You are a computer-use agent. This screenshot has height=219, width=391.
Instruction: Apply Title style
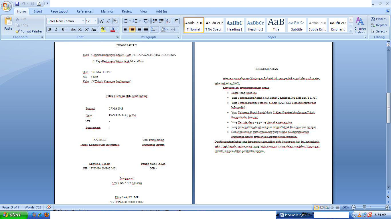click(276, 25)
